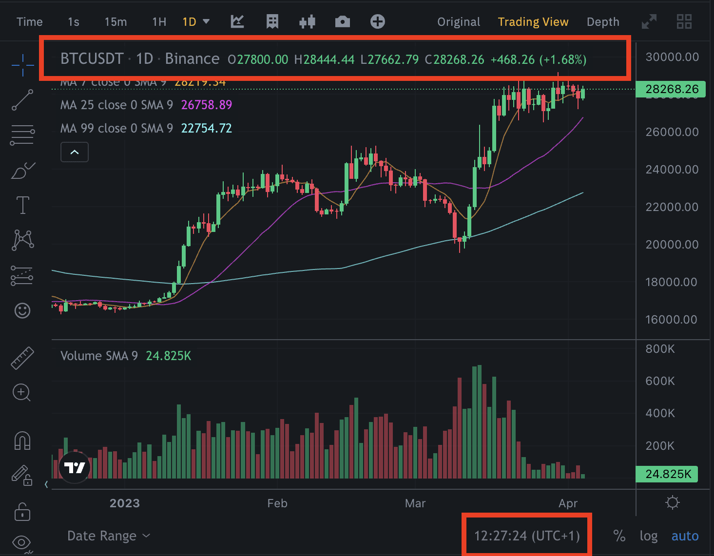
Task: Click the TradingView logo badge
Action: (x=75, y=468)
